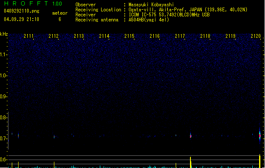265x168 pixels.
Task: Click the date stamp 04.09.29 21:10
Action: [21, 19]
